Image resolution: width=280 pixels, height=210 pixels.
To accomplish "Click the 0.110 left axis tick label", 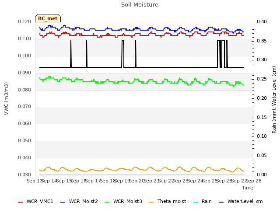I will click(24, 39).
